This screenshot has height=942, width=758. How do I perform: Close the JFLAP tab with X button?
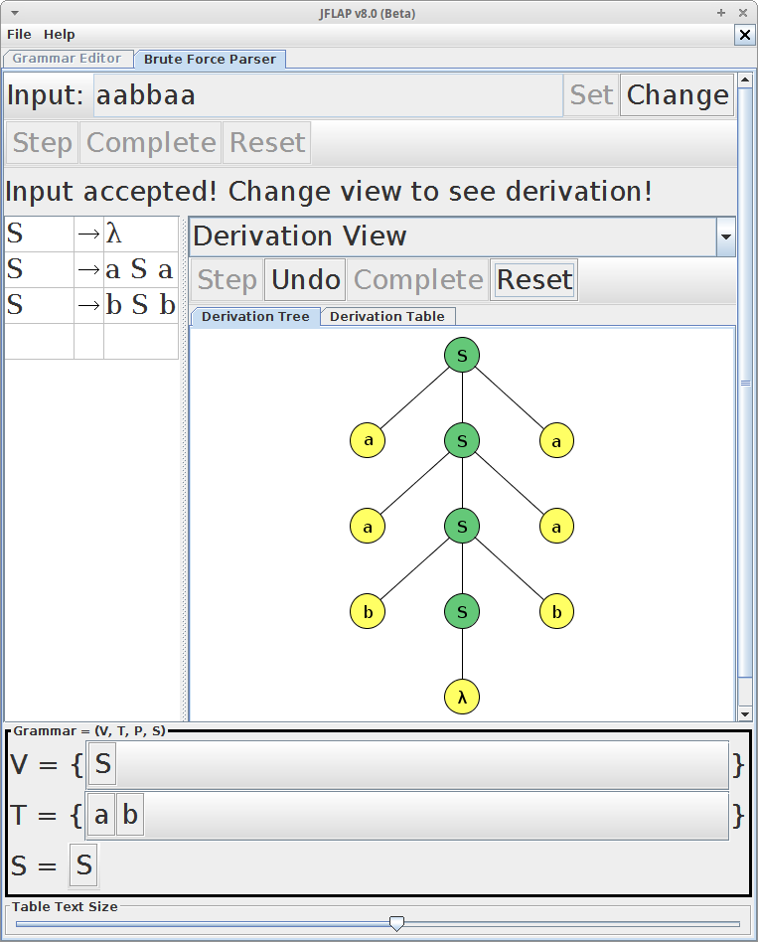tap(744, 35)
